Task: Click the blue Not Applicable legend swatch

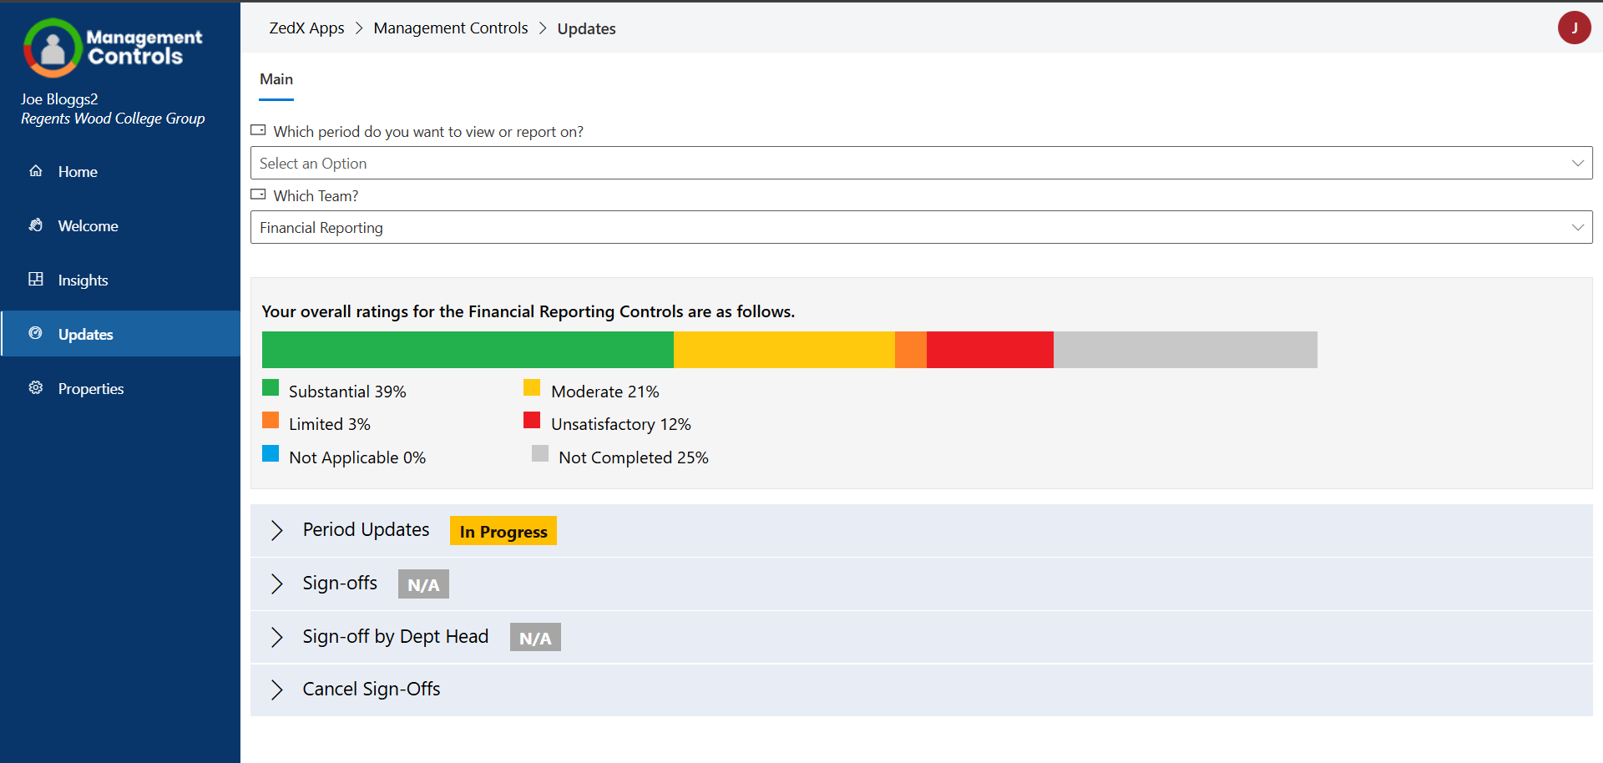Action: [271, 453]
